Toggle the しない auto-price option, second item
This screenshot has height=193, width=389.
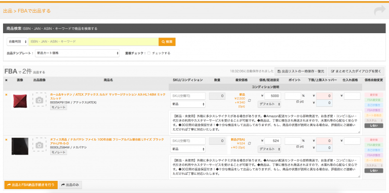(x=374, y=170)
